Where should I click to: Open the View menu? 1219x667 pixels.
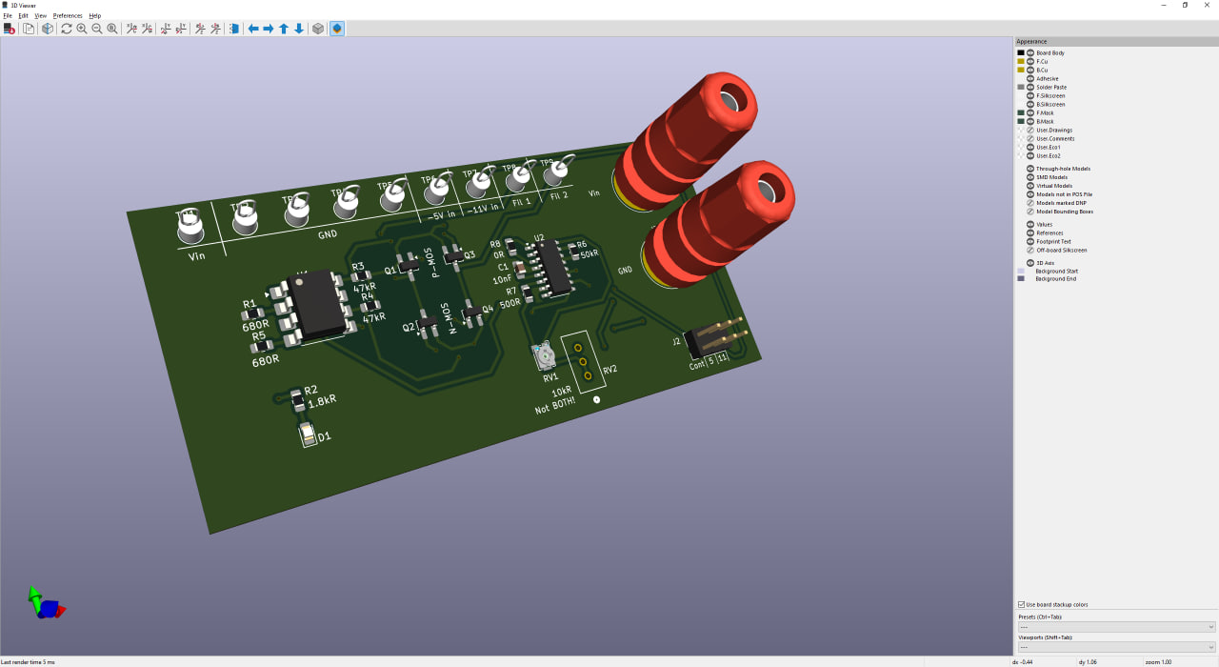click(40, 15)
